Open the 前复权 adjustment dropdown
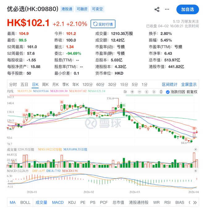This screenshot has width=206, height=211. pos(191,92)
